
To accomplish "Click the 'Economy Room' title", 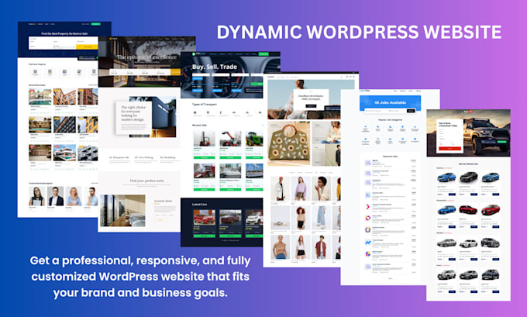I will (x=163, y=201).
